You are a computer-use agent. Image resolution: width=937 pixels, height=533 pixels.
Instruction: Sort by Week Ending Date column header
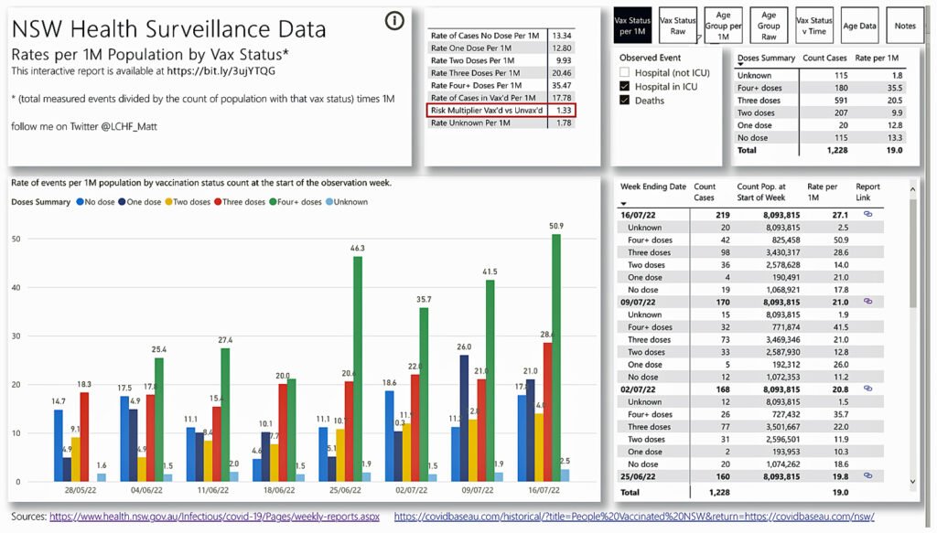point(652,187)
